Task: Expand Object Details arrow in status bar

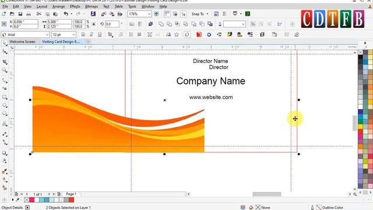Action: click(x=27, y=208)
